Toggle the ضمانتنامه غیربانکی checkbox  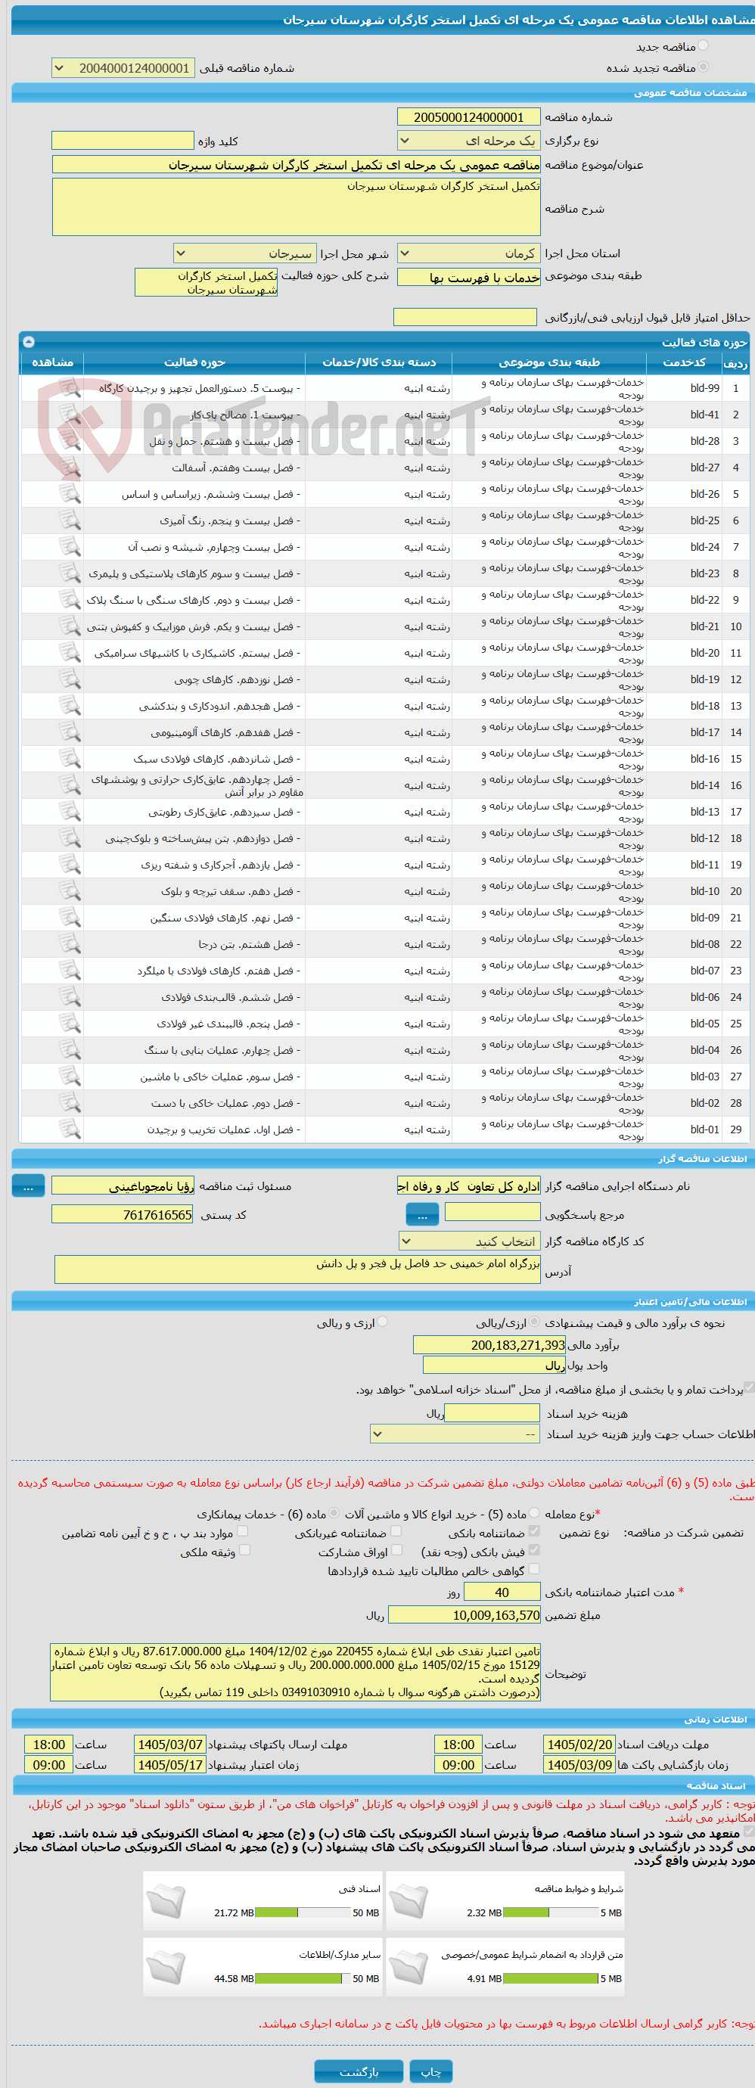pyautogui.click(x=396, y=1532)
